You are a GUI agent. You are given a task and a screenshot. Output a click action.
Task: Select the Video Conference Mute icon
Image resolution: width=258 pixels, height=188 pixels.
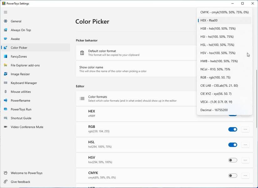(x=6, y=127)
